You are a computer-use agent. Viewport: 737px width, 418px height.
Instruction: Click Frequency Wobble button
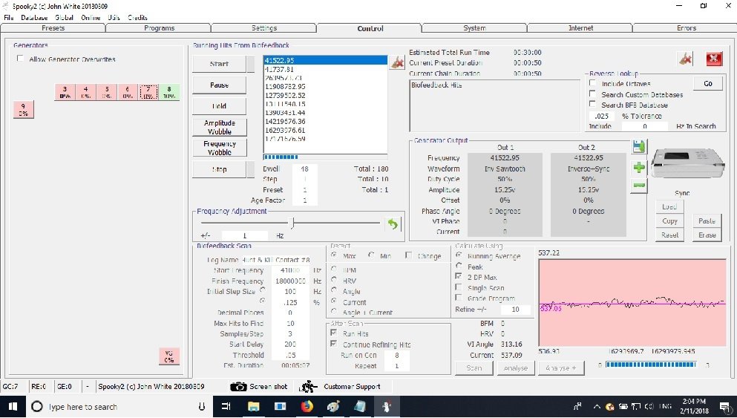[x=220, y=148]
